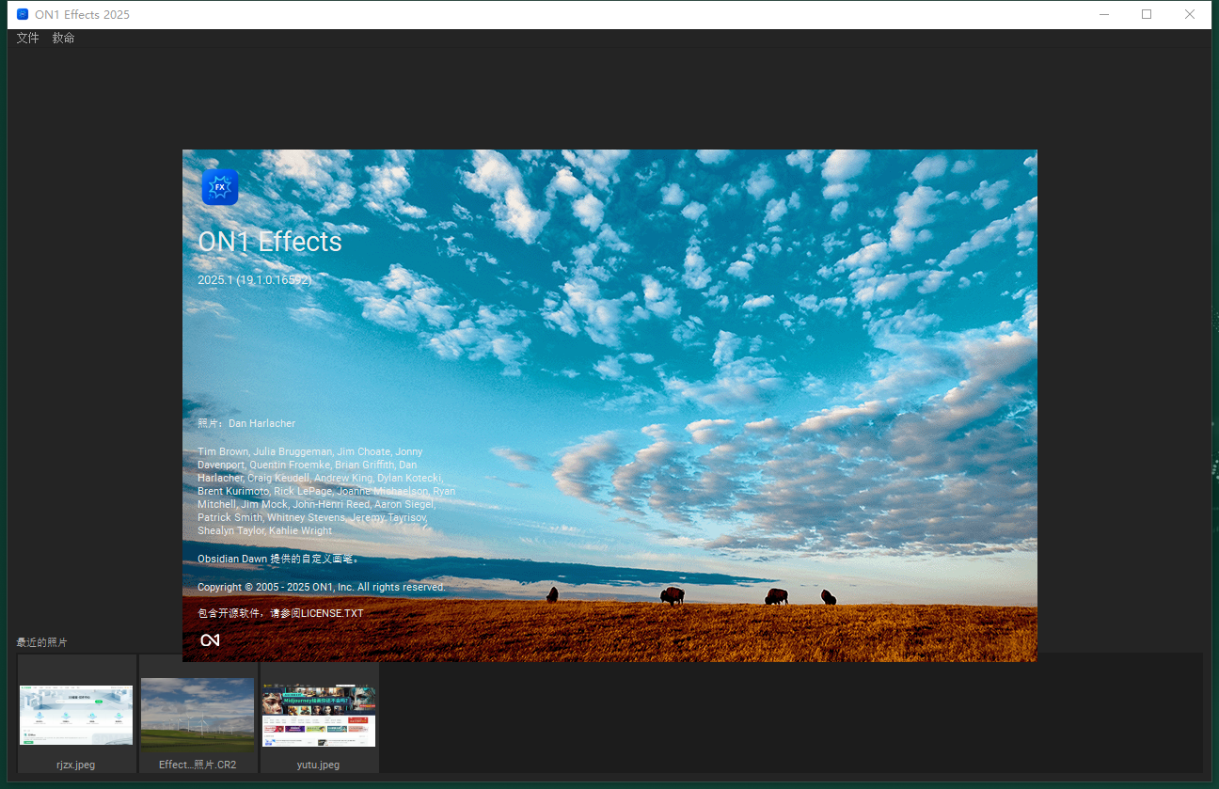Click the app icon in the title bar
Image resolution: width=1219 pixels, height=789 pixels.
[x=23, y=14]
